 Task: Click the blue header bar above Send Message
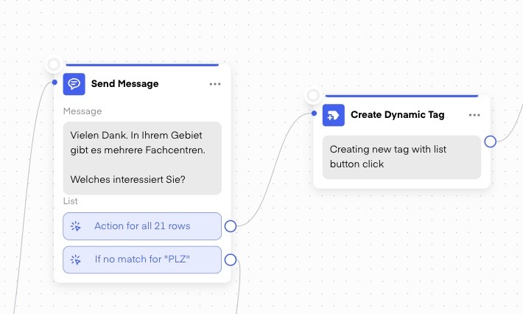[x=141, y=65]
